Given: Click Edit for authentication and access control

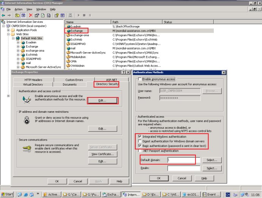Looking at the screenshot, I should (102, 101).
